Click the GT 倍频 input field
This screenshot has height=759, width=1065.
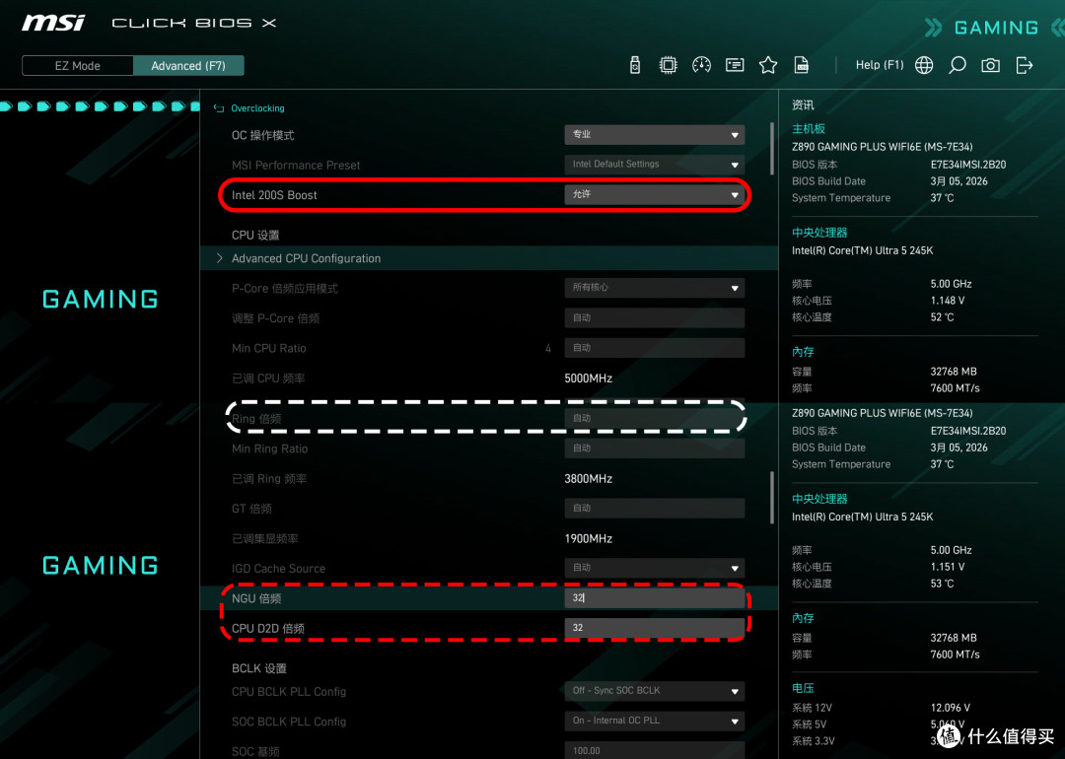click(x=654, y=508)
